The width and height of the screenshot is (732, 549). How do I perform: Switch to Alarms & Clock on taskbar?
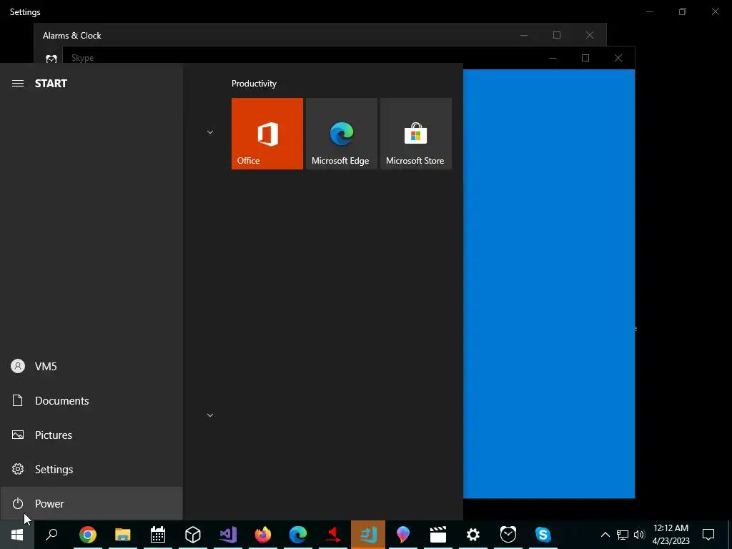508,535
